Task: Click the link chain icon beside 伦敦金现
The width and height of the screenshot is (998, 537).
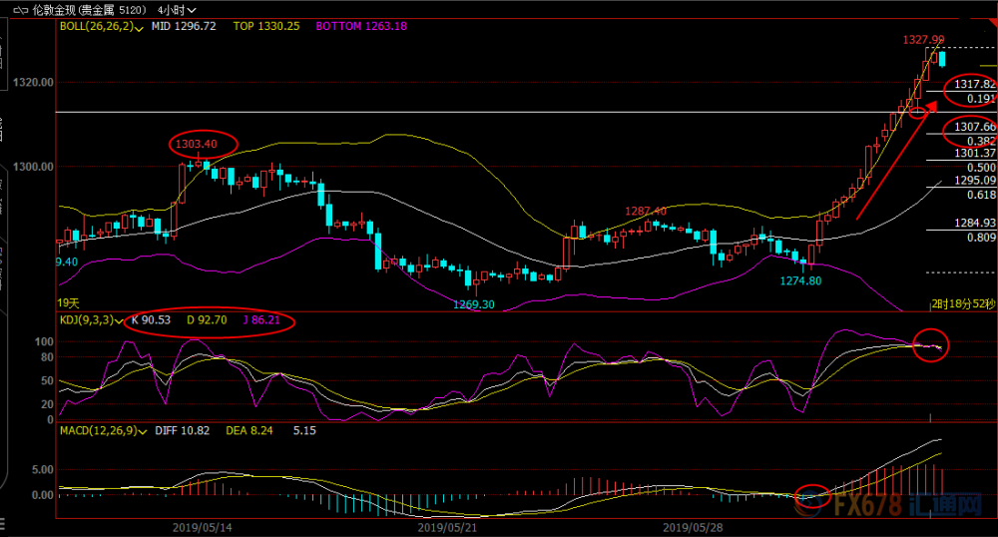Action: (x=20, y=10)
